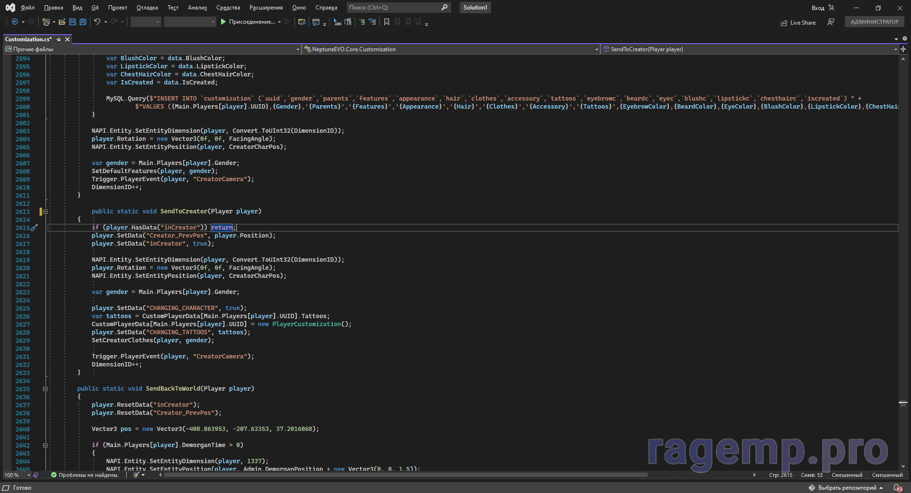Viewport: 911px width, 493px height.
Task: Click the window layout toolbar icon
Action: [316, 22]
